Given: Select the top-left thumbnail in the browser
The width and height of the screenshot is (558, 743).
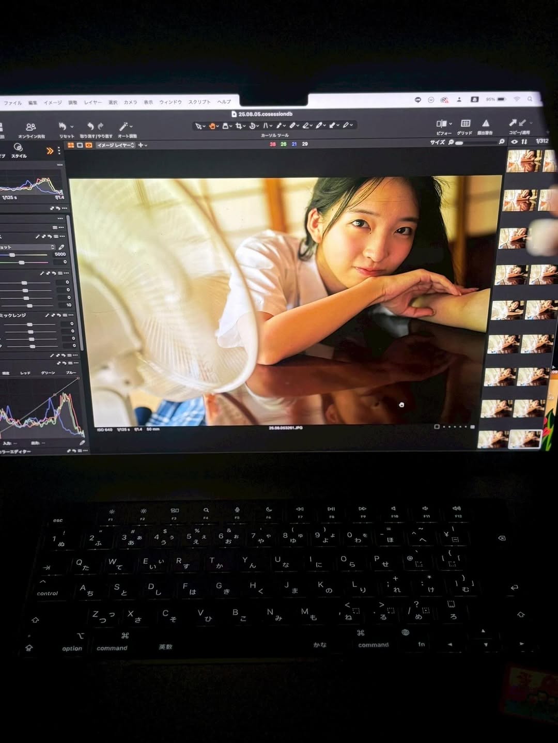Looking at the screenshot, I should [x=523, y=160].
